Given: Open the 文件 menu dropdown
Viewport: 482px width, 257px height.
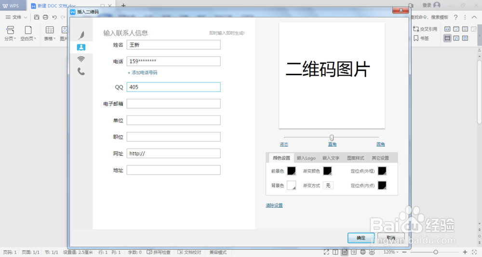Looking at the screenshot, I should coord(16,17).
